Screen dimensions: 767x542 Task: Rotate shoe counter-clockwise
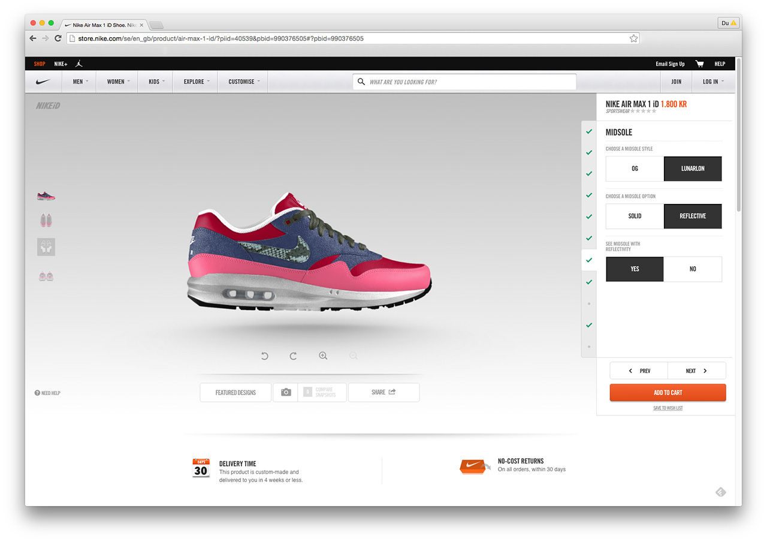click(264, 356)
